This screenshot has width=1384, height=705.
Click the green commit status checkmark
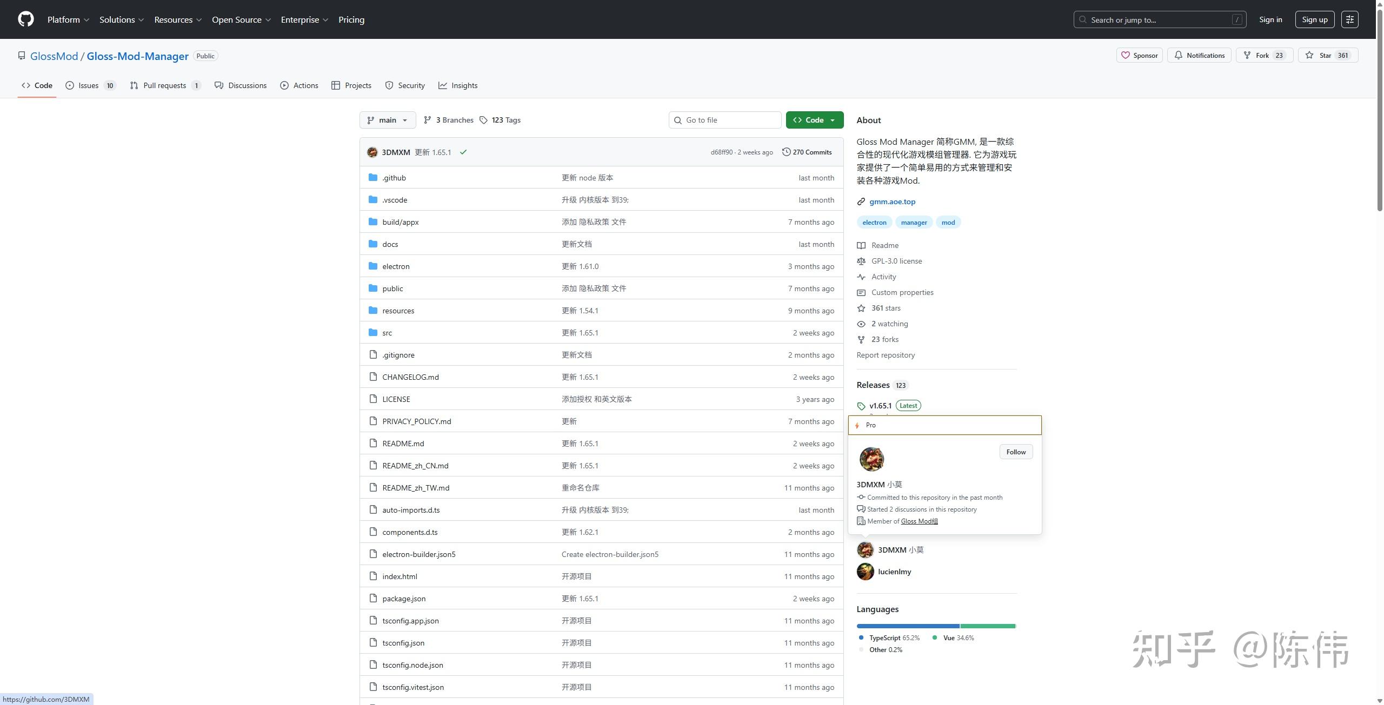click(x=463, y=152)
